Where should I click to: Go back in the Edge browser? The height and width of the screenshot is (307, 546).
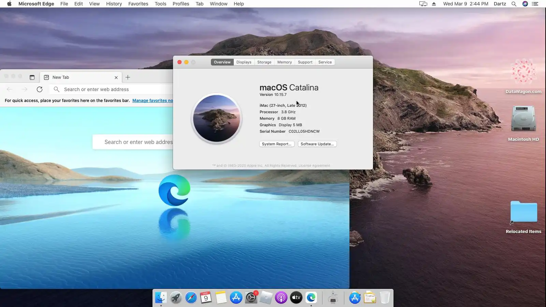[x=10, y=89]
